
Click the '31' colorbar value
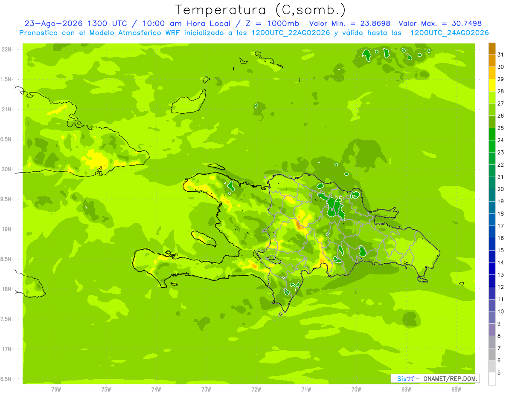(501, 55)
